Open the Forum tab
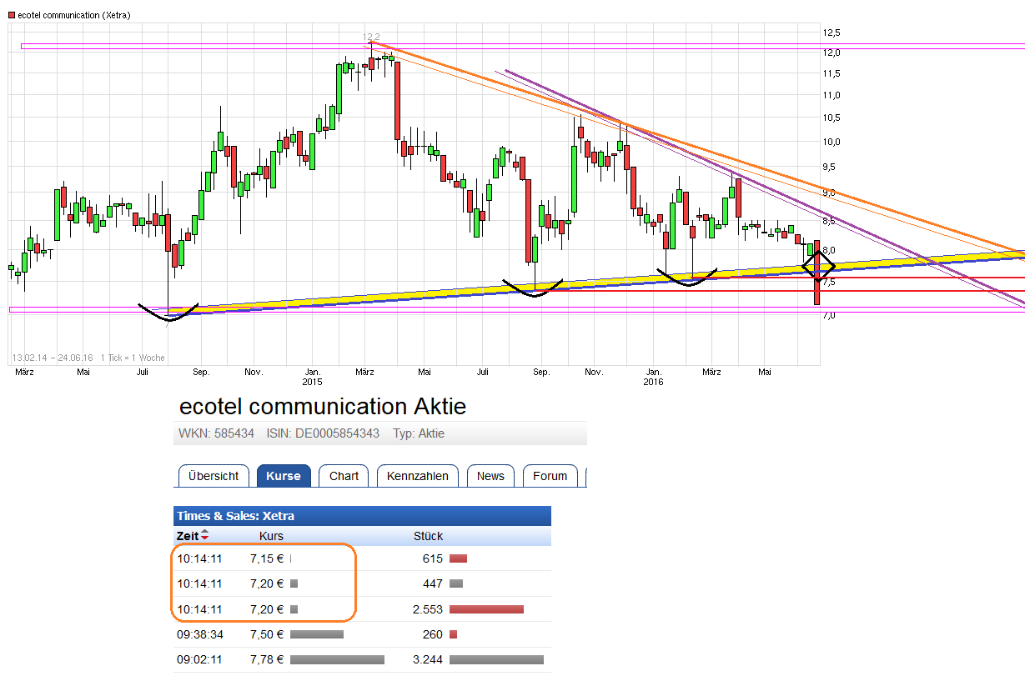This screenshot has height=686, width=1025. [550, 476]
